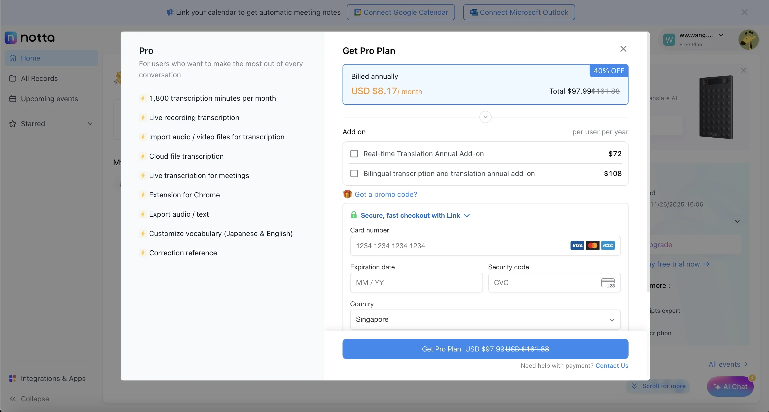The height and width of the screenshot is (412, 769).
Task: Click the Visa card icon in the payment form
Action: point(577,245)
